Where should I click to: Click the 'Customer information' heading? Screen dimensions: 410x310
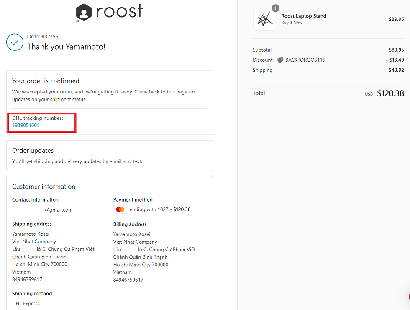click(x=44, y=187)
